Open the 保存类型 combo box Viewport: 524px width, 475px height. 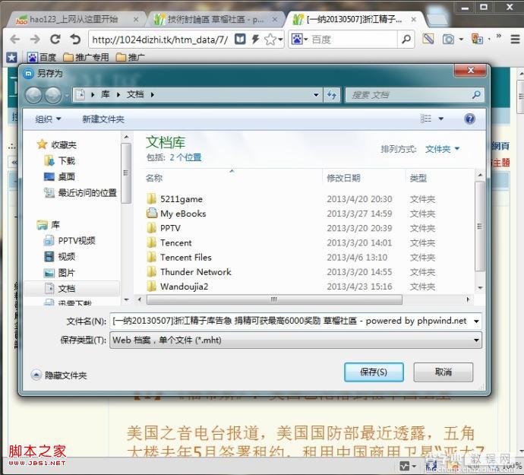[295, 340]
